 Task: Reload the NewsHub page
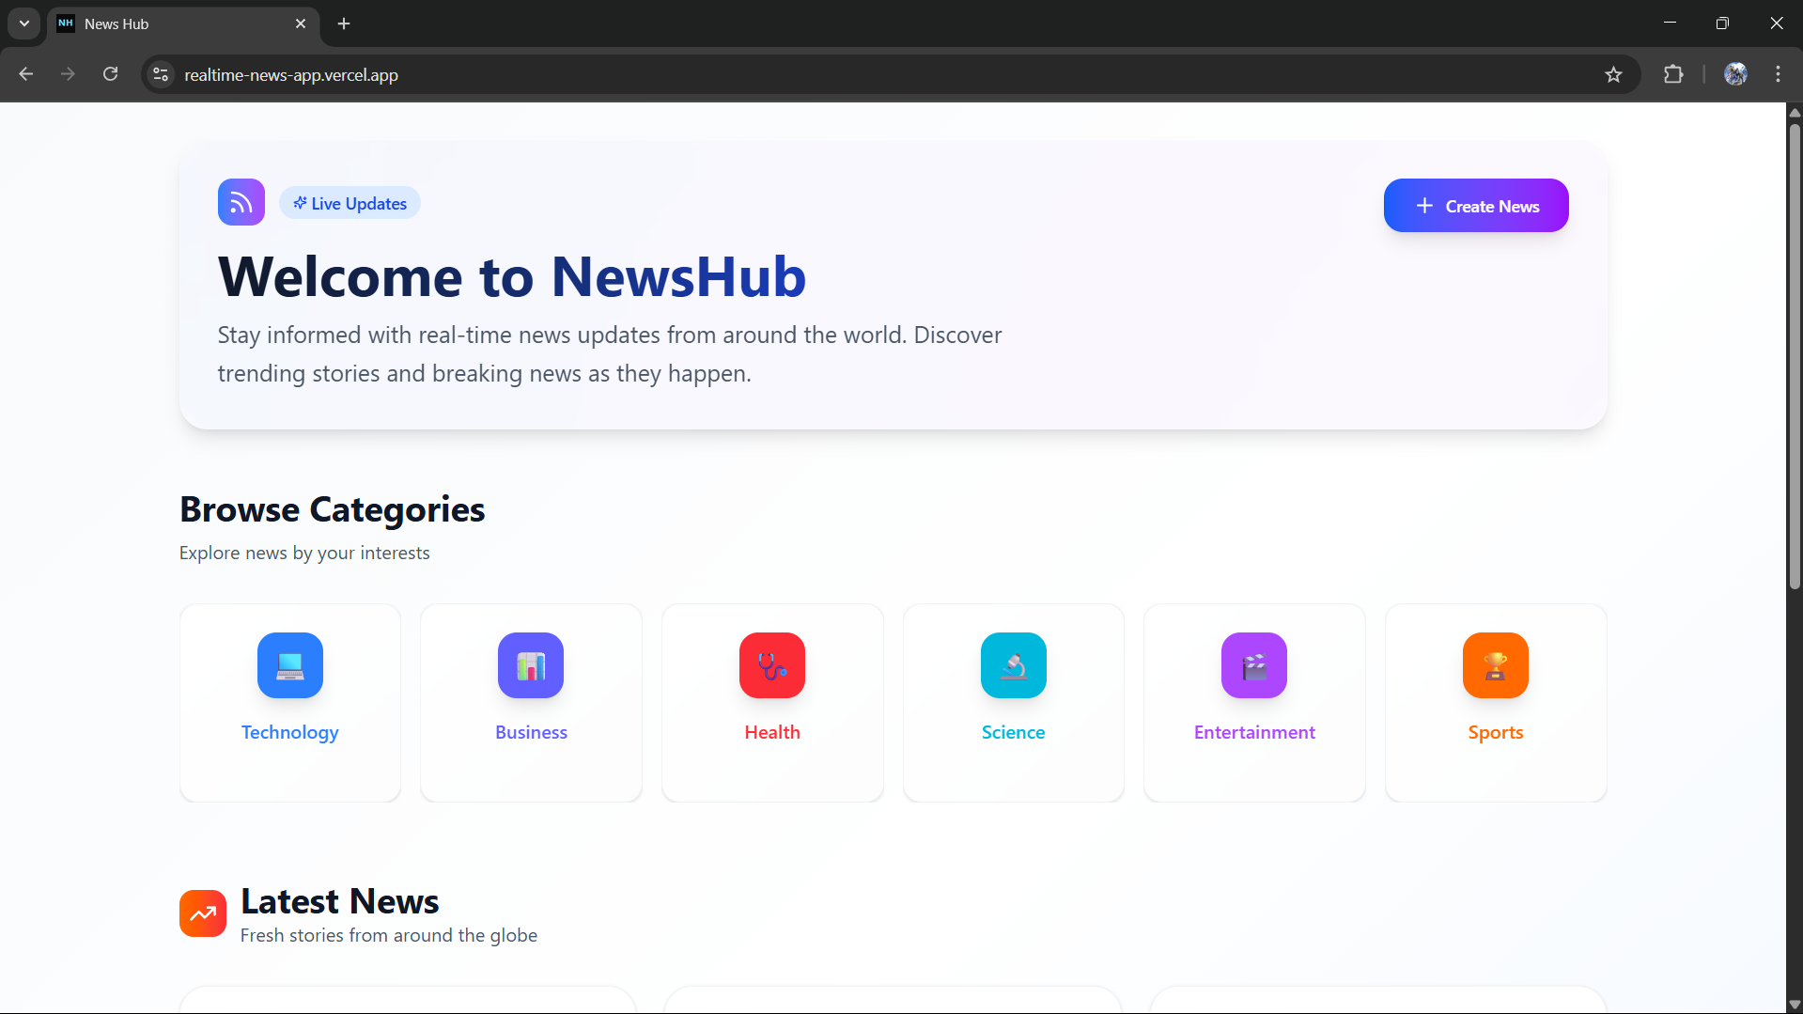point(110,73)
